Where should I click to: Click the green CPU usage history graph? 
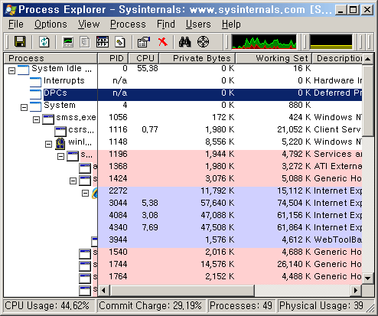264,42
